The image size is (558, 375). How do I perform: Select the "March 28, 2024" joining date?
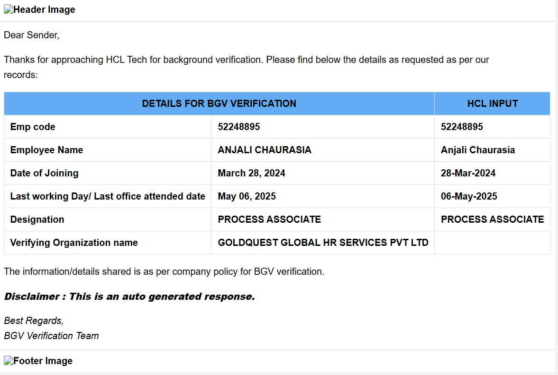tap(251, 173)
